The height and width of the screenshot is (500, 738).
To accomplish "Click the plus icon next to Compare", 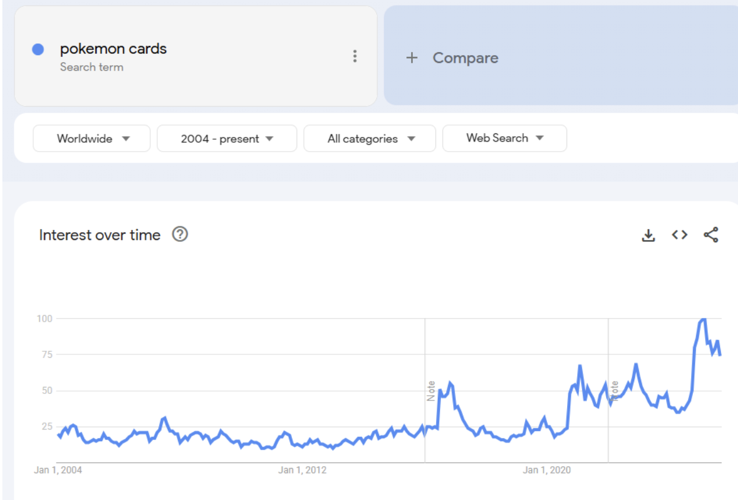I will [x=412, y=58].
